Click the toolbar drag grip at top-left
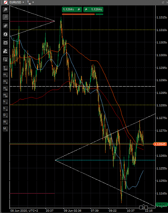The height and width of the screenshot is (213, 168). click(2, 2)
